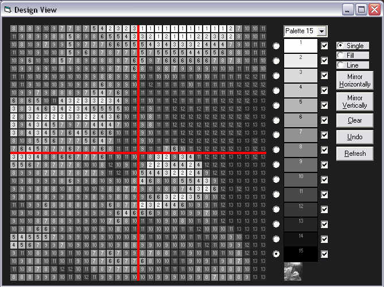Pick color swatch 10 in palette
Image resolution: width=384 pixels, height=287 pixels.
[x=301, y=179]
